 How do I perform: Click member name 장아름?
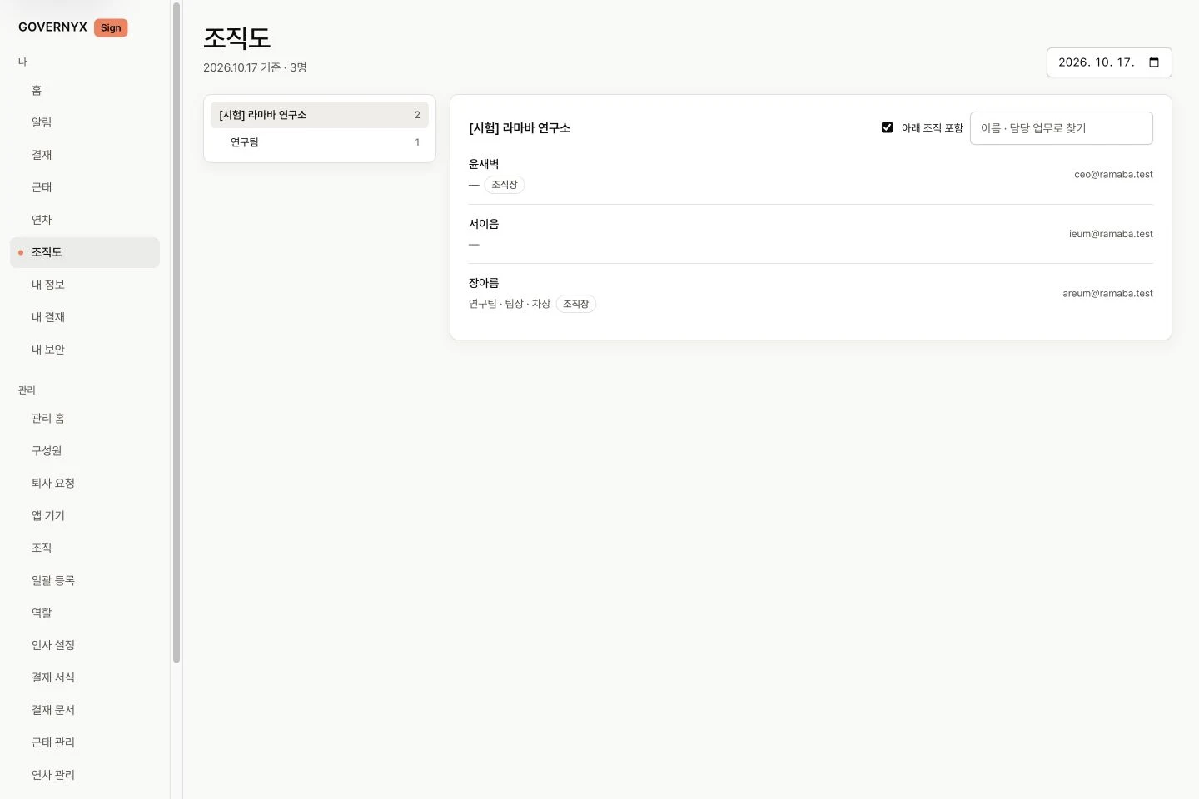(484, 283)
